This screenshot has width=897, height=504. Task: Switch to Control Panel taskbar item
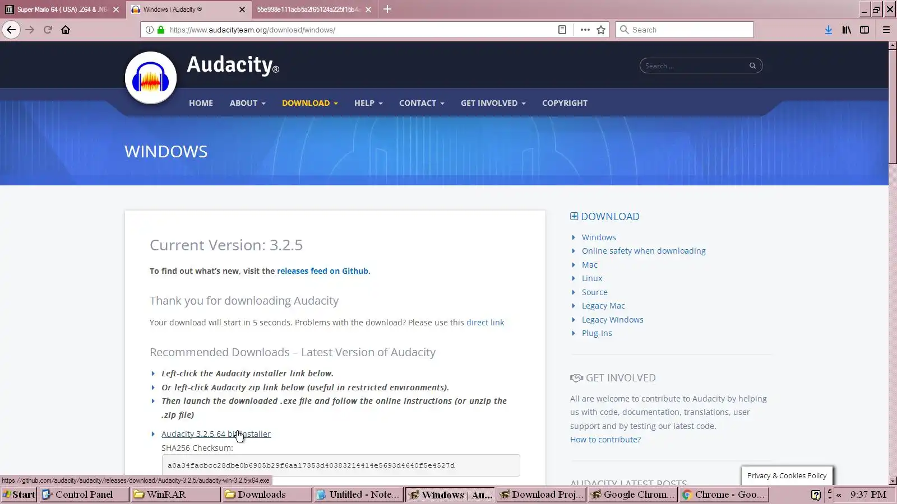pyautogui.click(x=84, y=494)
